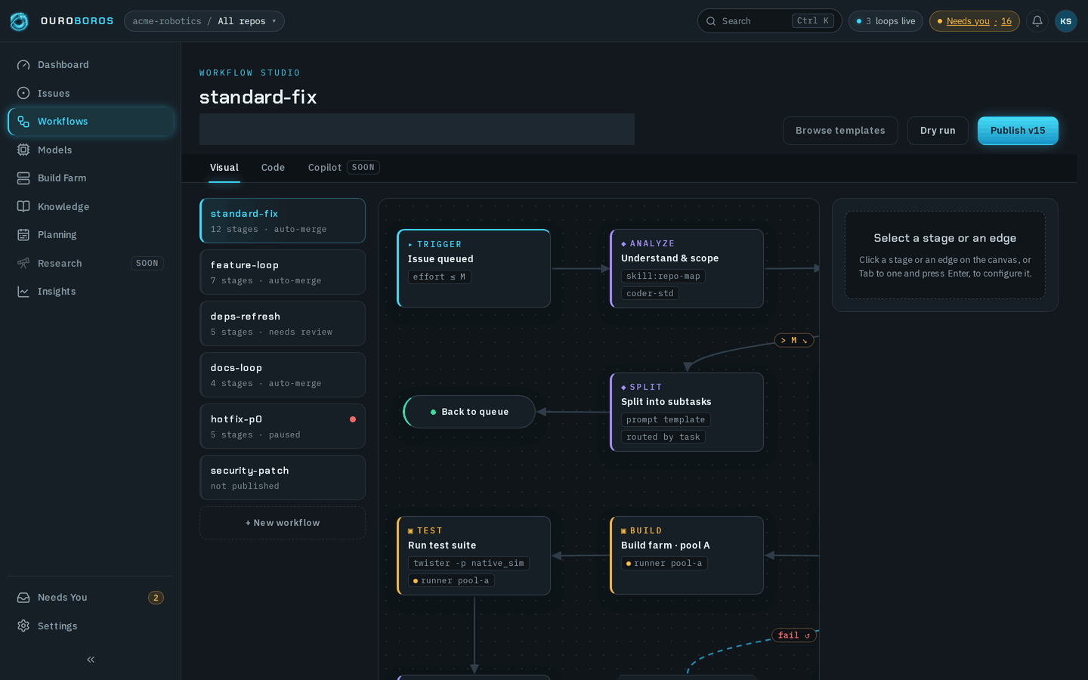Click Publish v15 button
The width and height of the screenshot is (1088, 680).
[x=1018, y=131]
